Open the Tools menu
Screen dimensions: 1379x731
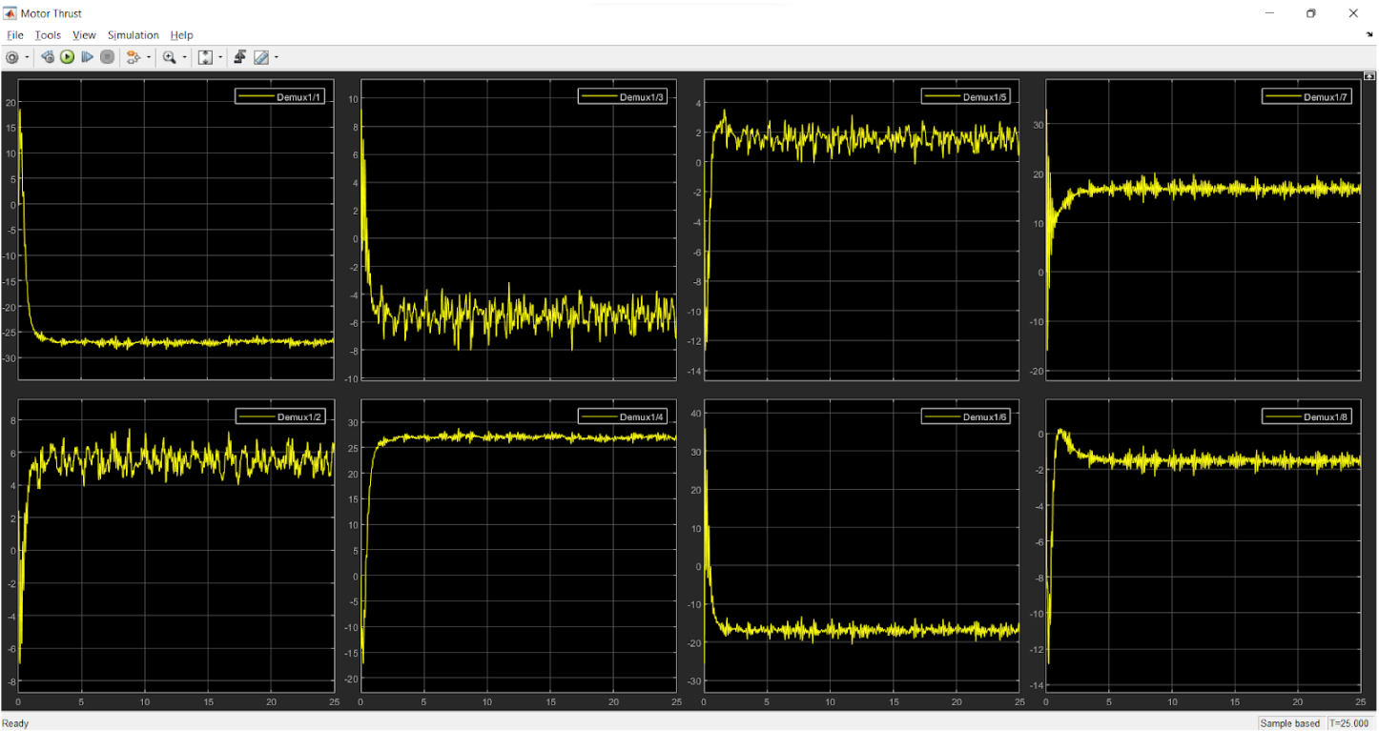(x=48, y=35)
